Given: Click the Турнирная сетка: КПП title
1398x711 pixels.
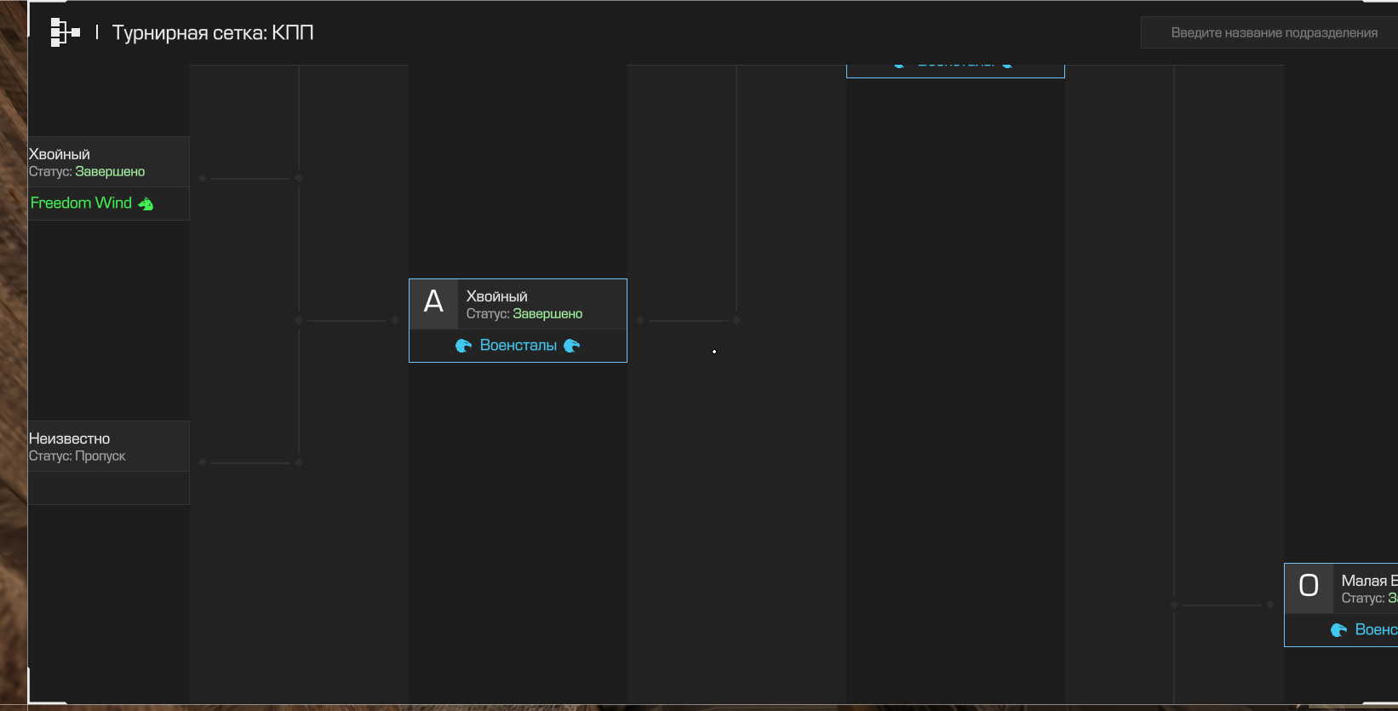Looking at the screenshot, I should [x=213, y=32].
